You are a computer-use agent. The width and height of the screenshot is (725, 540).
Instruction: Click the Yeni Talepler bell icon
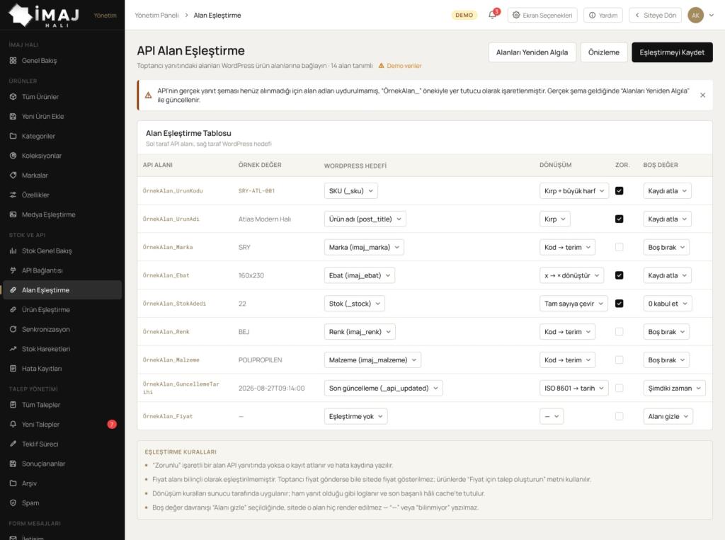pos(13,425)
